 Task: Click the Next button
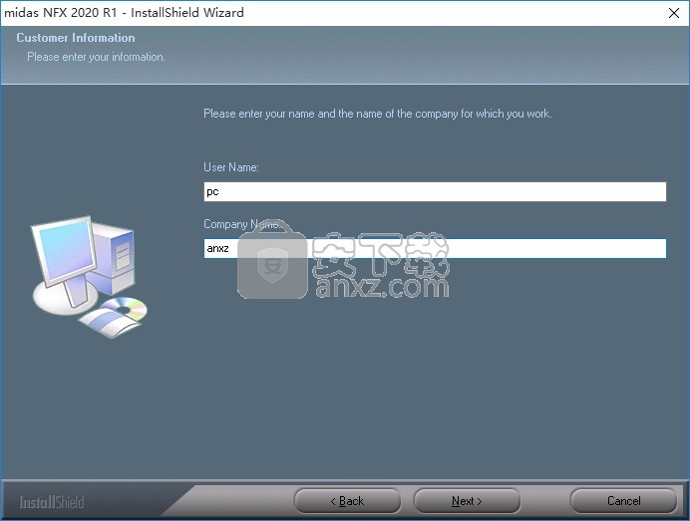point(467,501)
